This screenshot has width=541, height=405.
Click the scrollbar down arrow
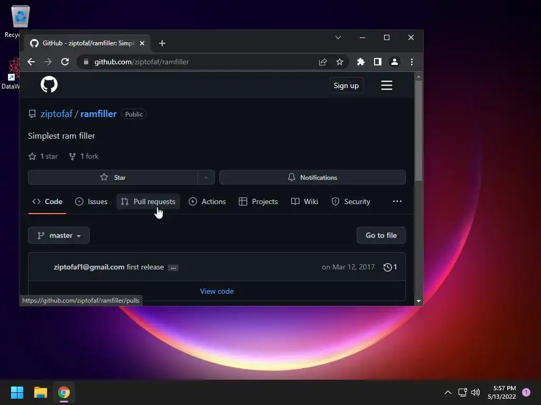pos(418,301)
